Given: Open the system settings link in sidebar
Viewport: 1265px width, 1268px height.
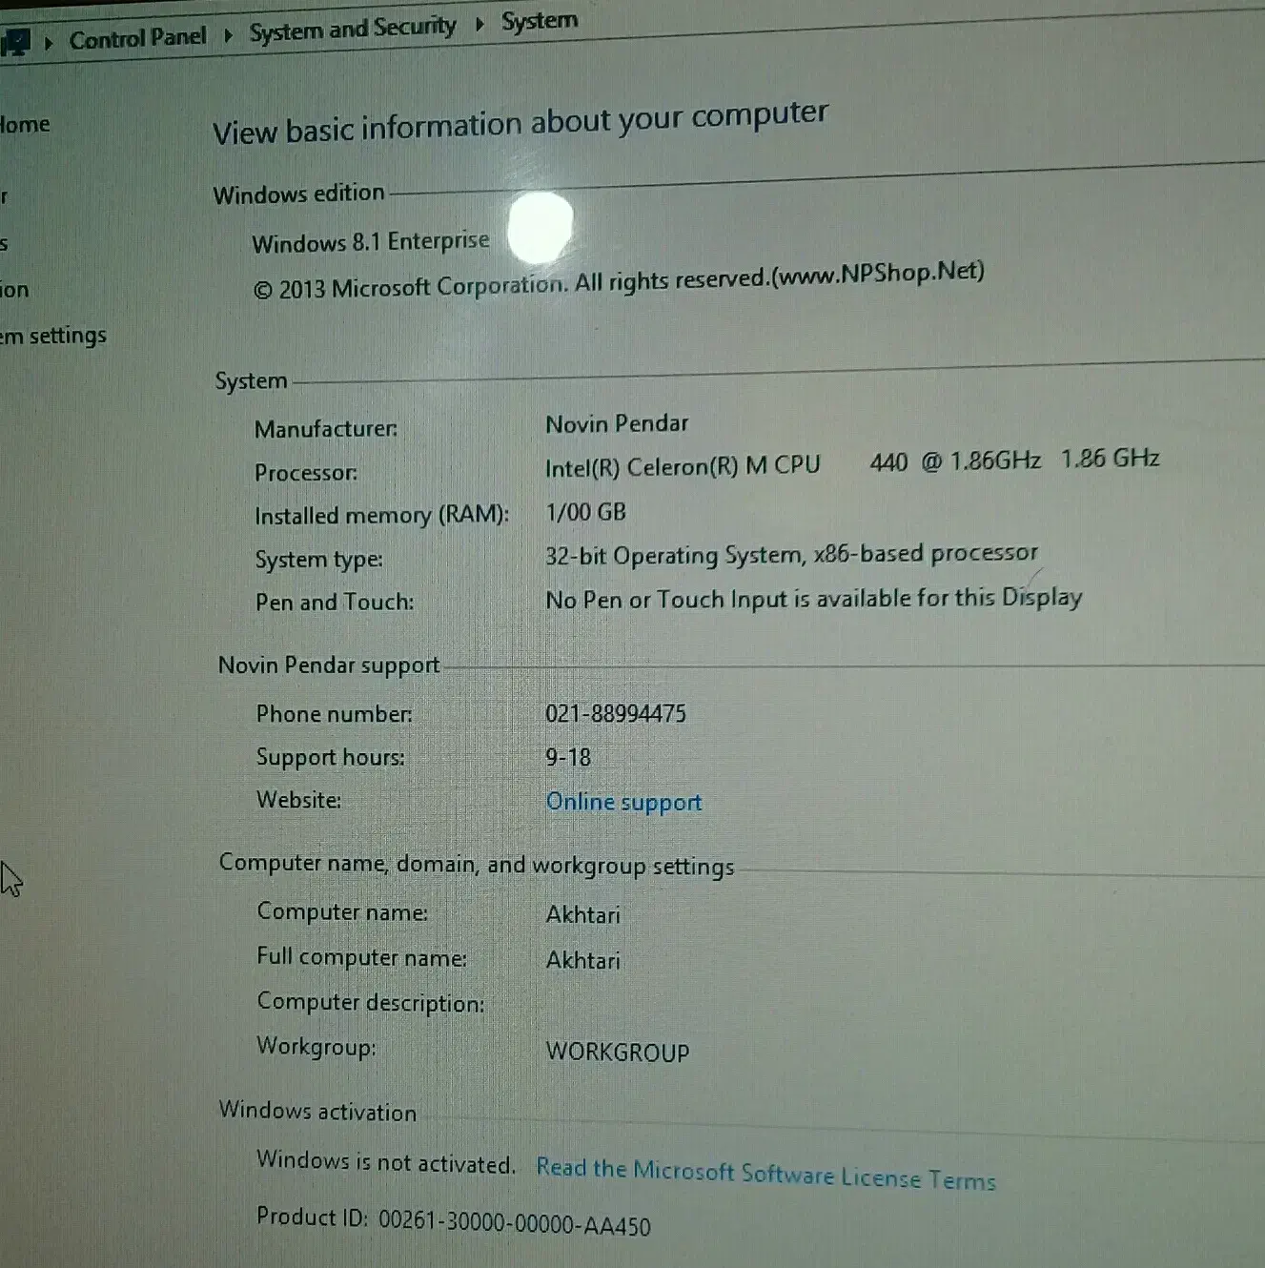Looking at the screenshot, I should click(53, 336).
